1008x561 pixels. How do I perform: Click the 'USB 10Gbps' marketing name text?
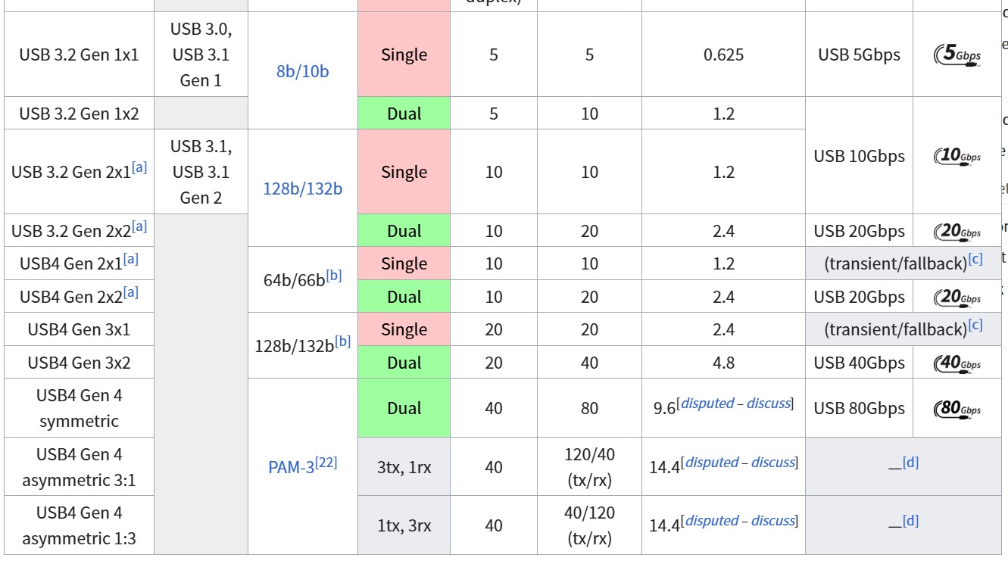coord(859,156)
